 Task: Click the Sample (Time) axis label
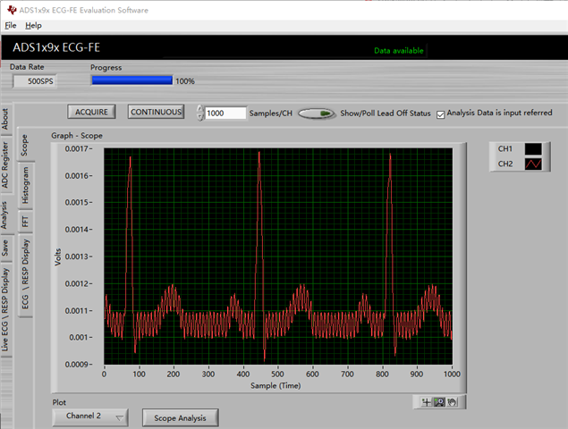pyautogui.click(x=276, y=385)
